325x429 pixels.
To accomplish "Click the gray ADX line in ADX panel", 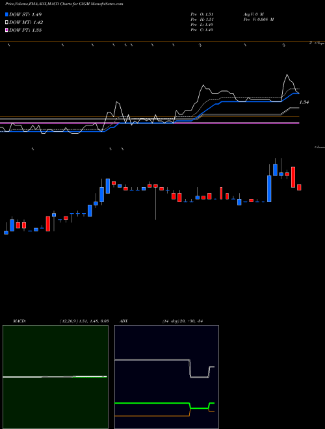I will (x=152, y=359).
